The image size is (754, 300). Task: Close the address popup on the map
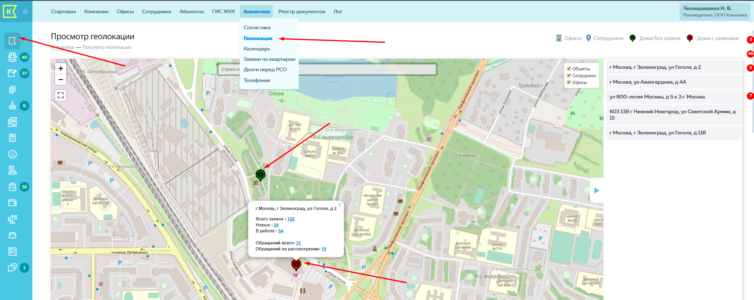340,205
